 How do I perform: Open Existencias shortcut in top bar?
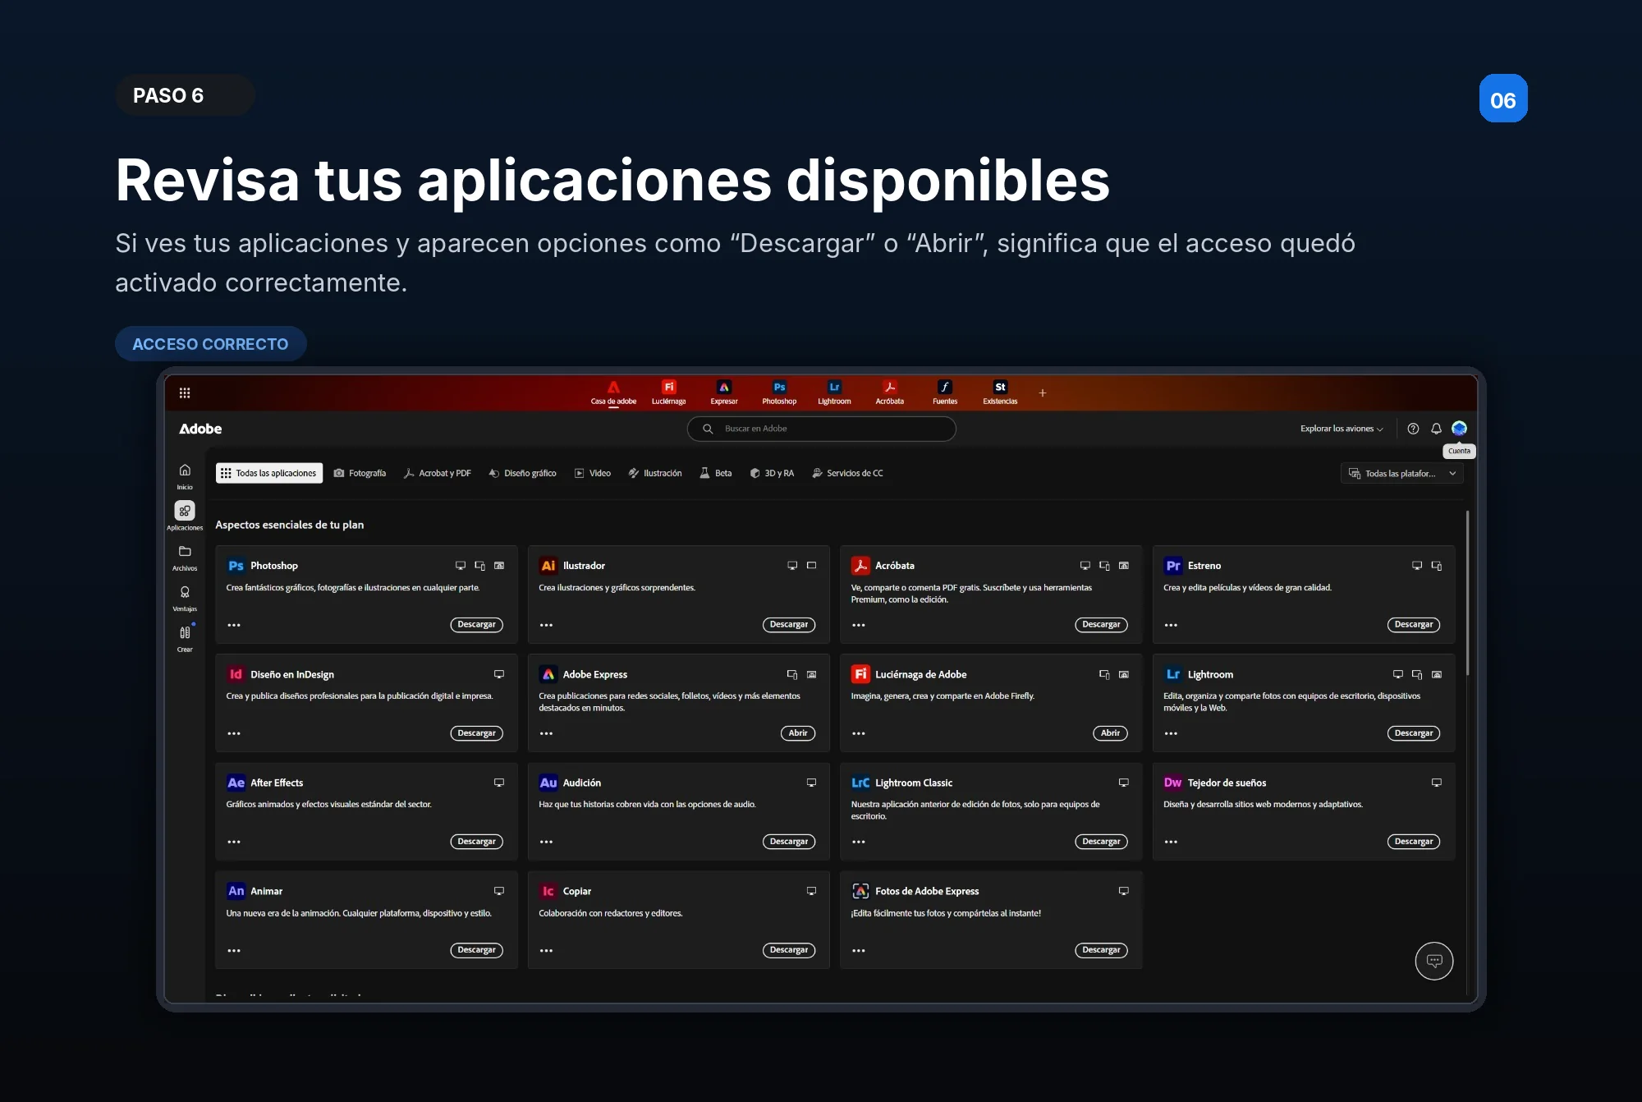click(x=1000, y=393)
